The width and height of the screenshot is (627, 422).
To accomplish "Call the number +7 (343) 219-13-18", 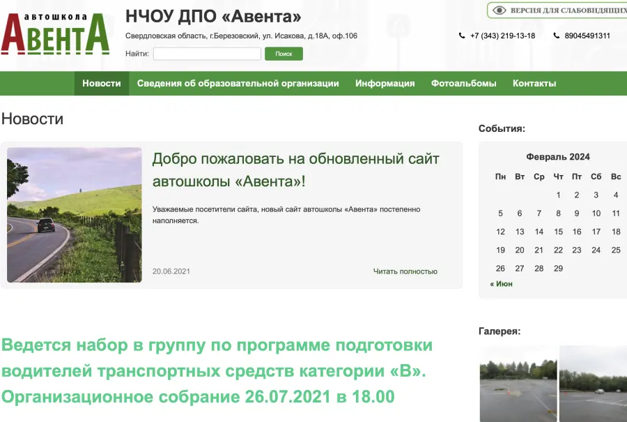I will click(x=502, y=36).
